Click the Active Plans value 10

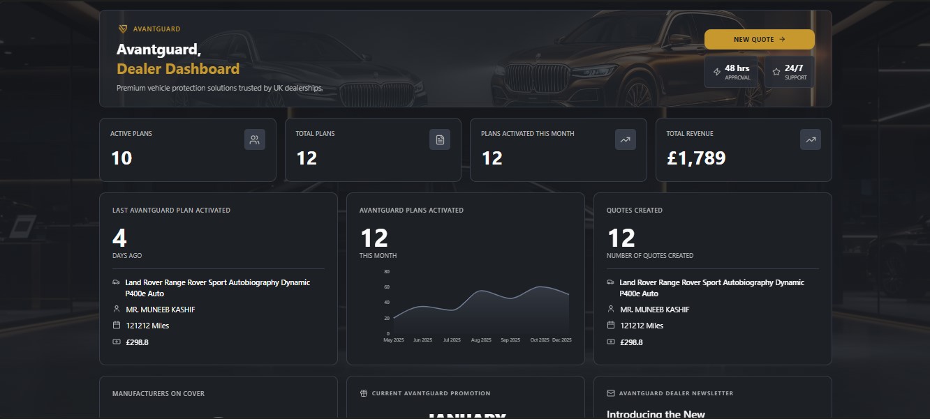pos(121,158)
